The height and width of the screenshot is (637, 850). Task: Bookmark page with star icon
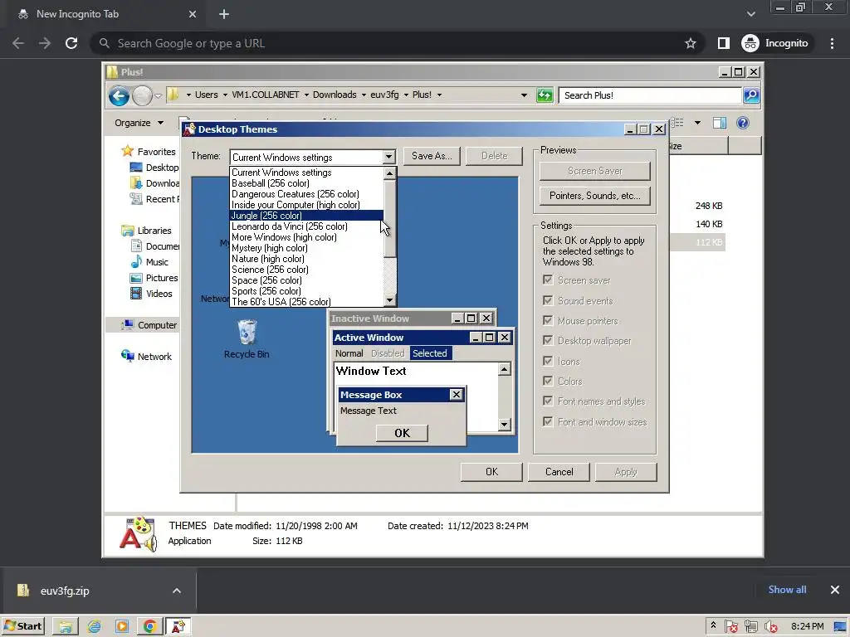click(x=690, y=43)
